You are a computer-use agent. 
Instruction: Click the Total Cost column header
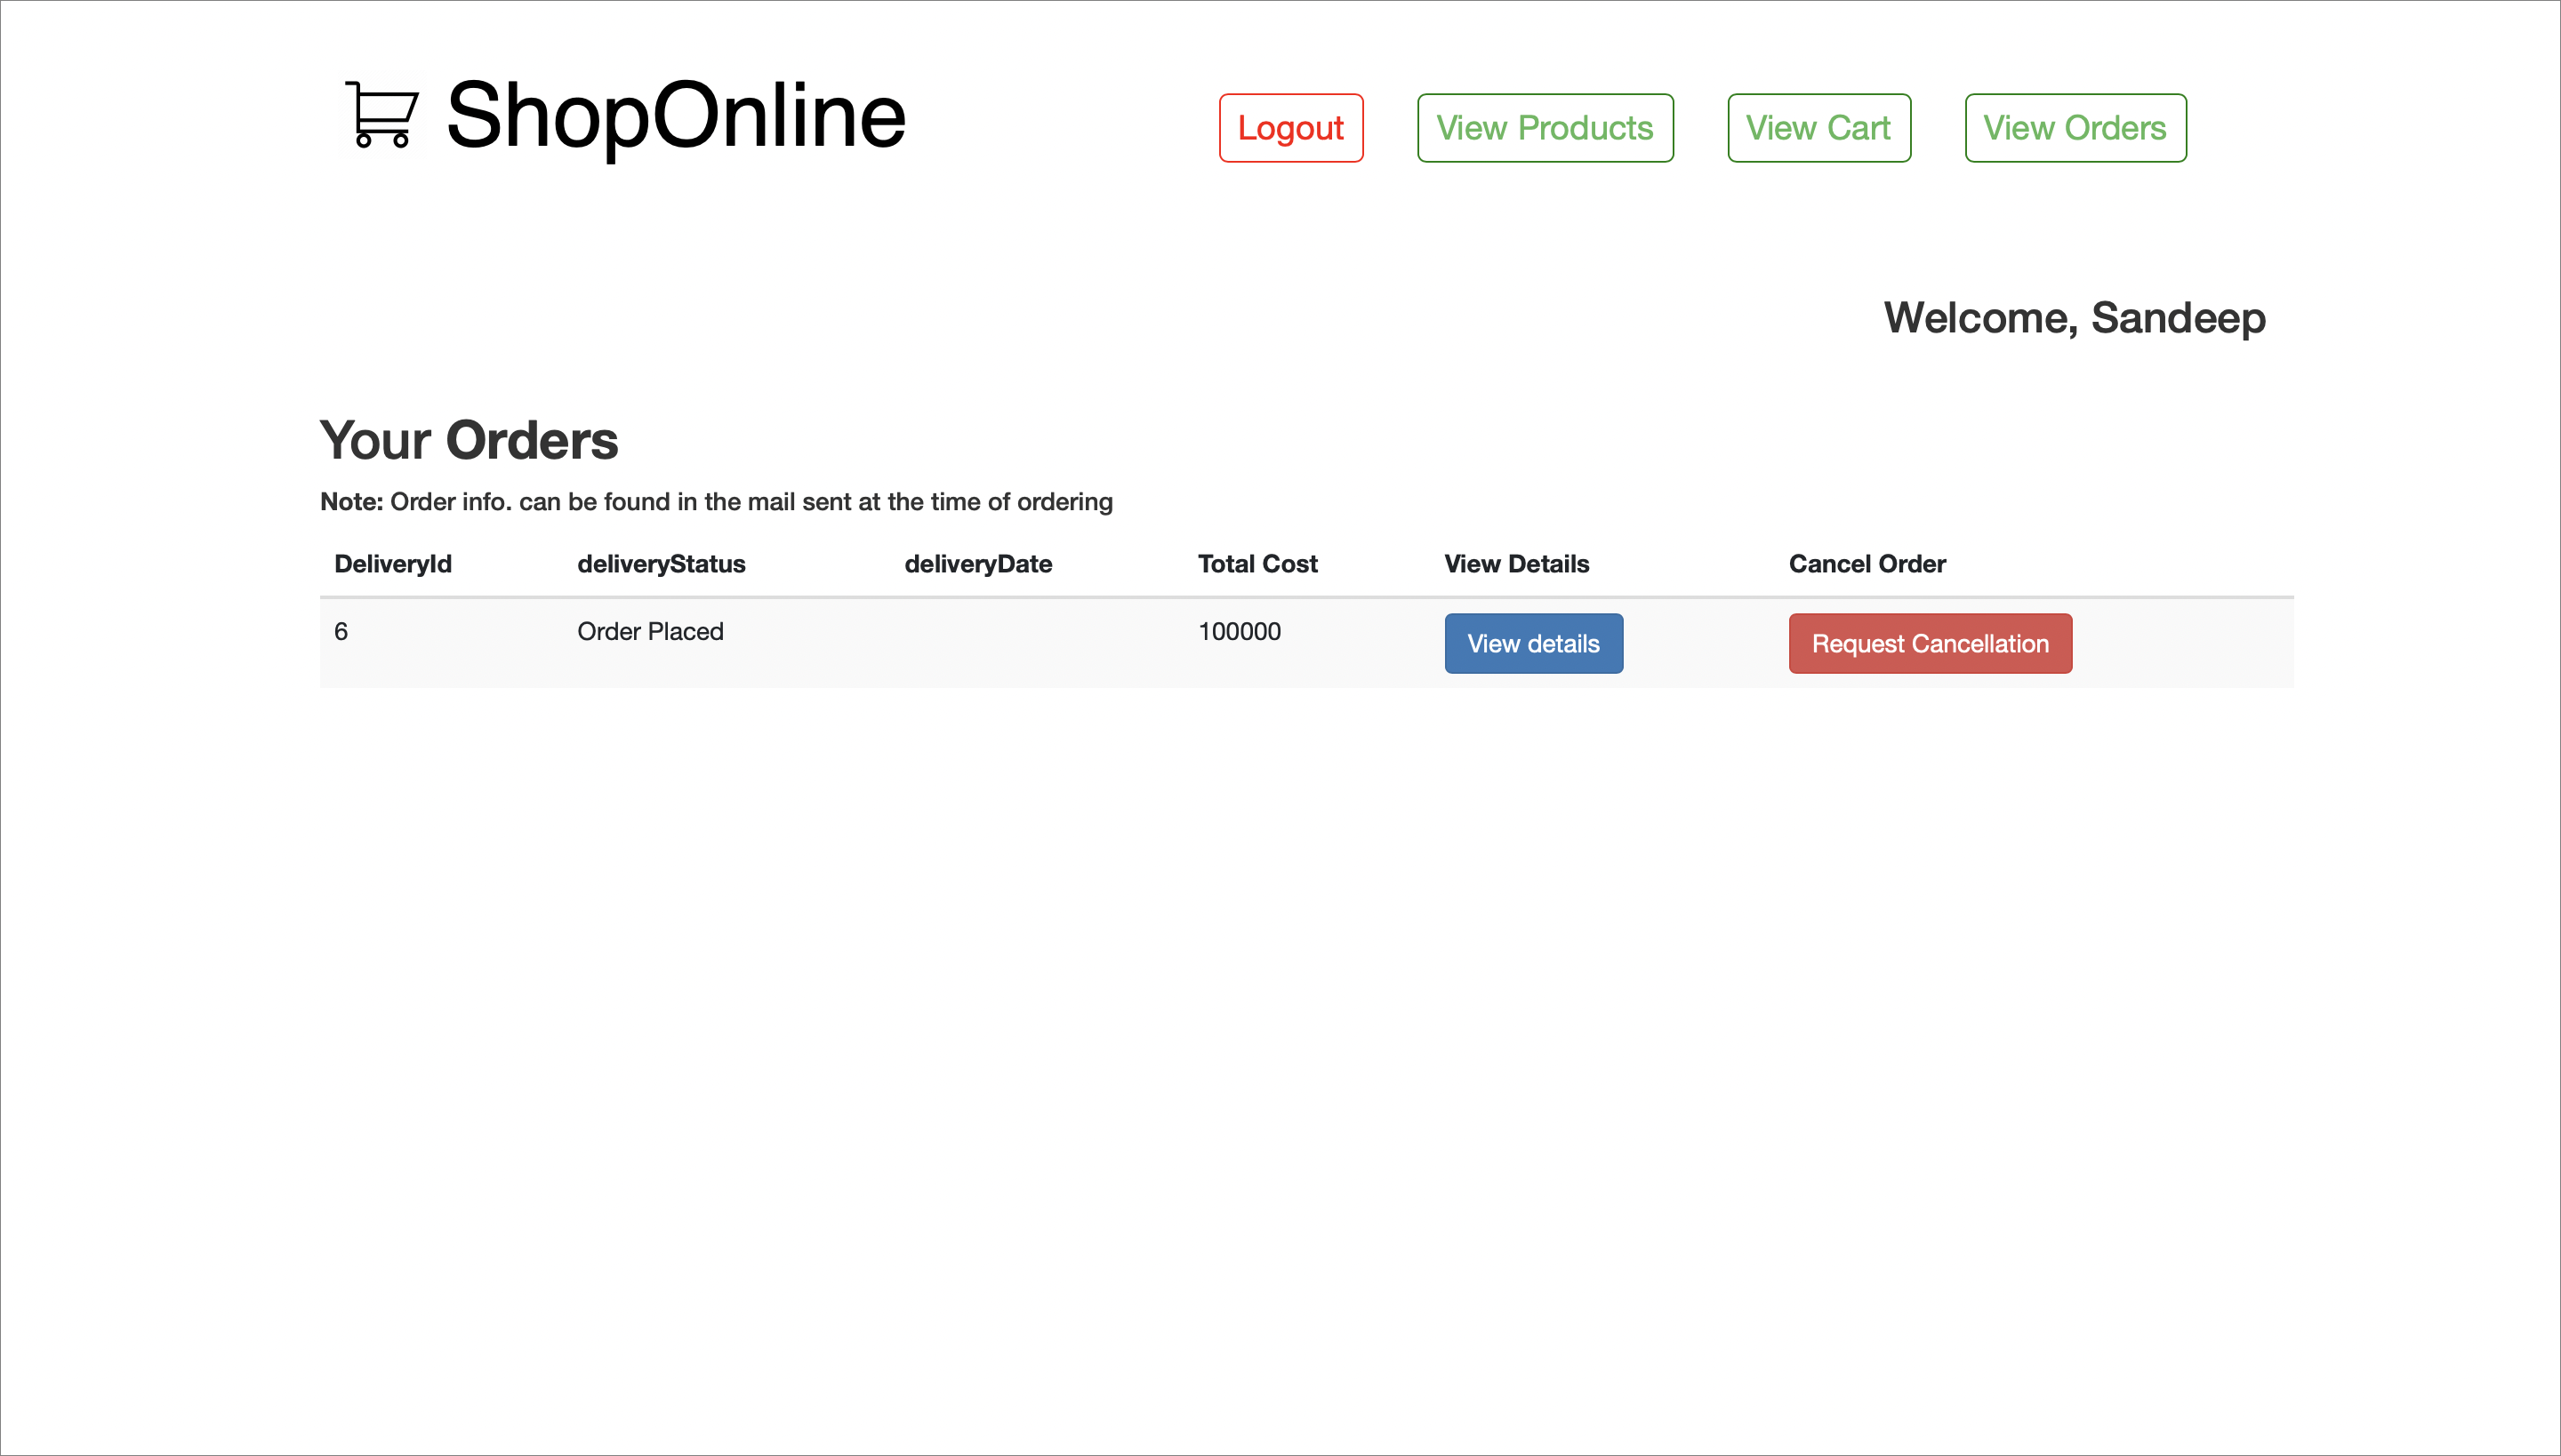[1257, 564]
